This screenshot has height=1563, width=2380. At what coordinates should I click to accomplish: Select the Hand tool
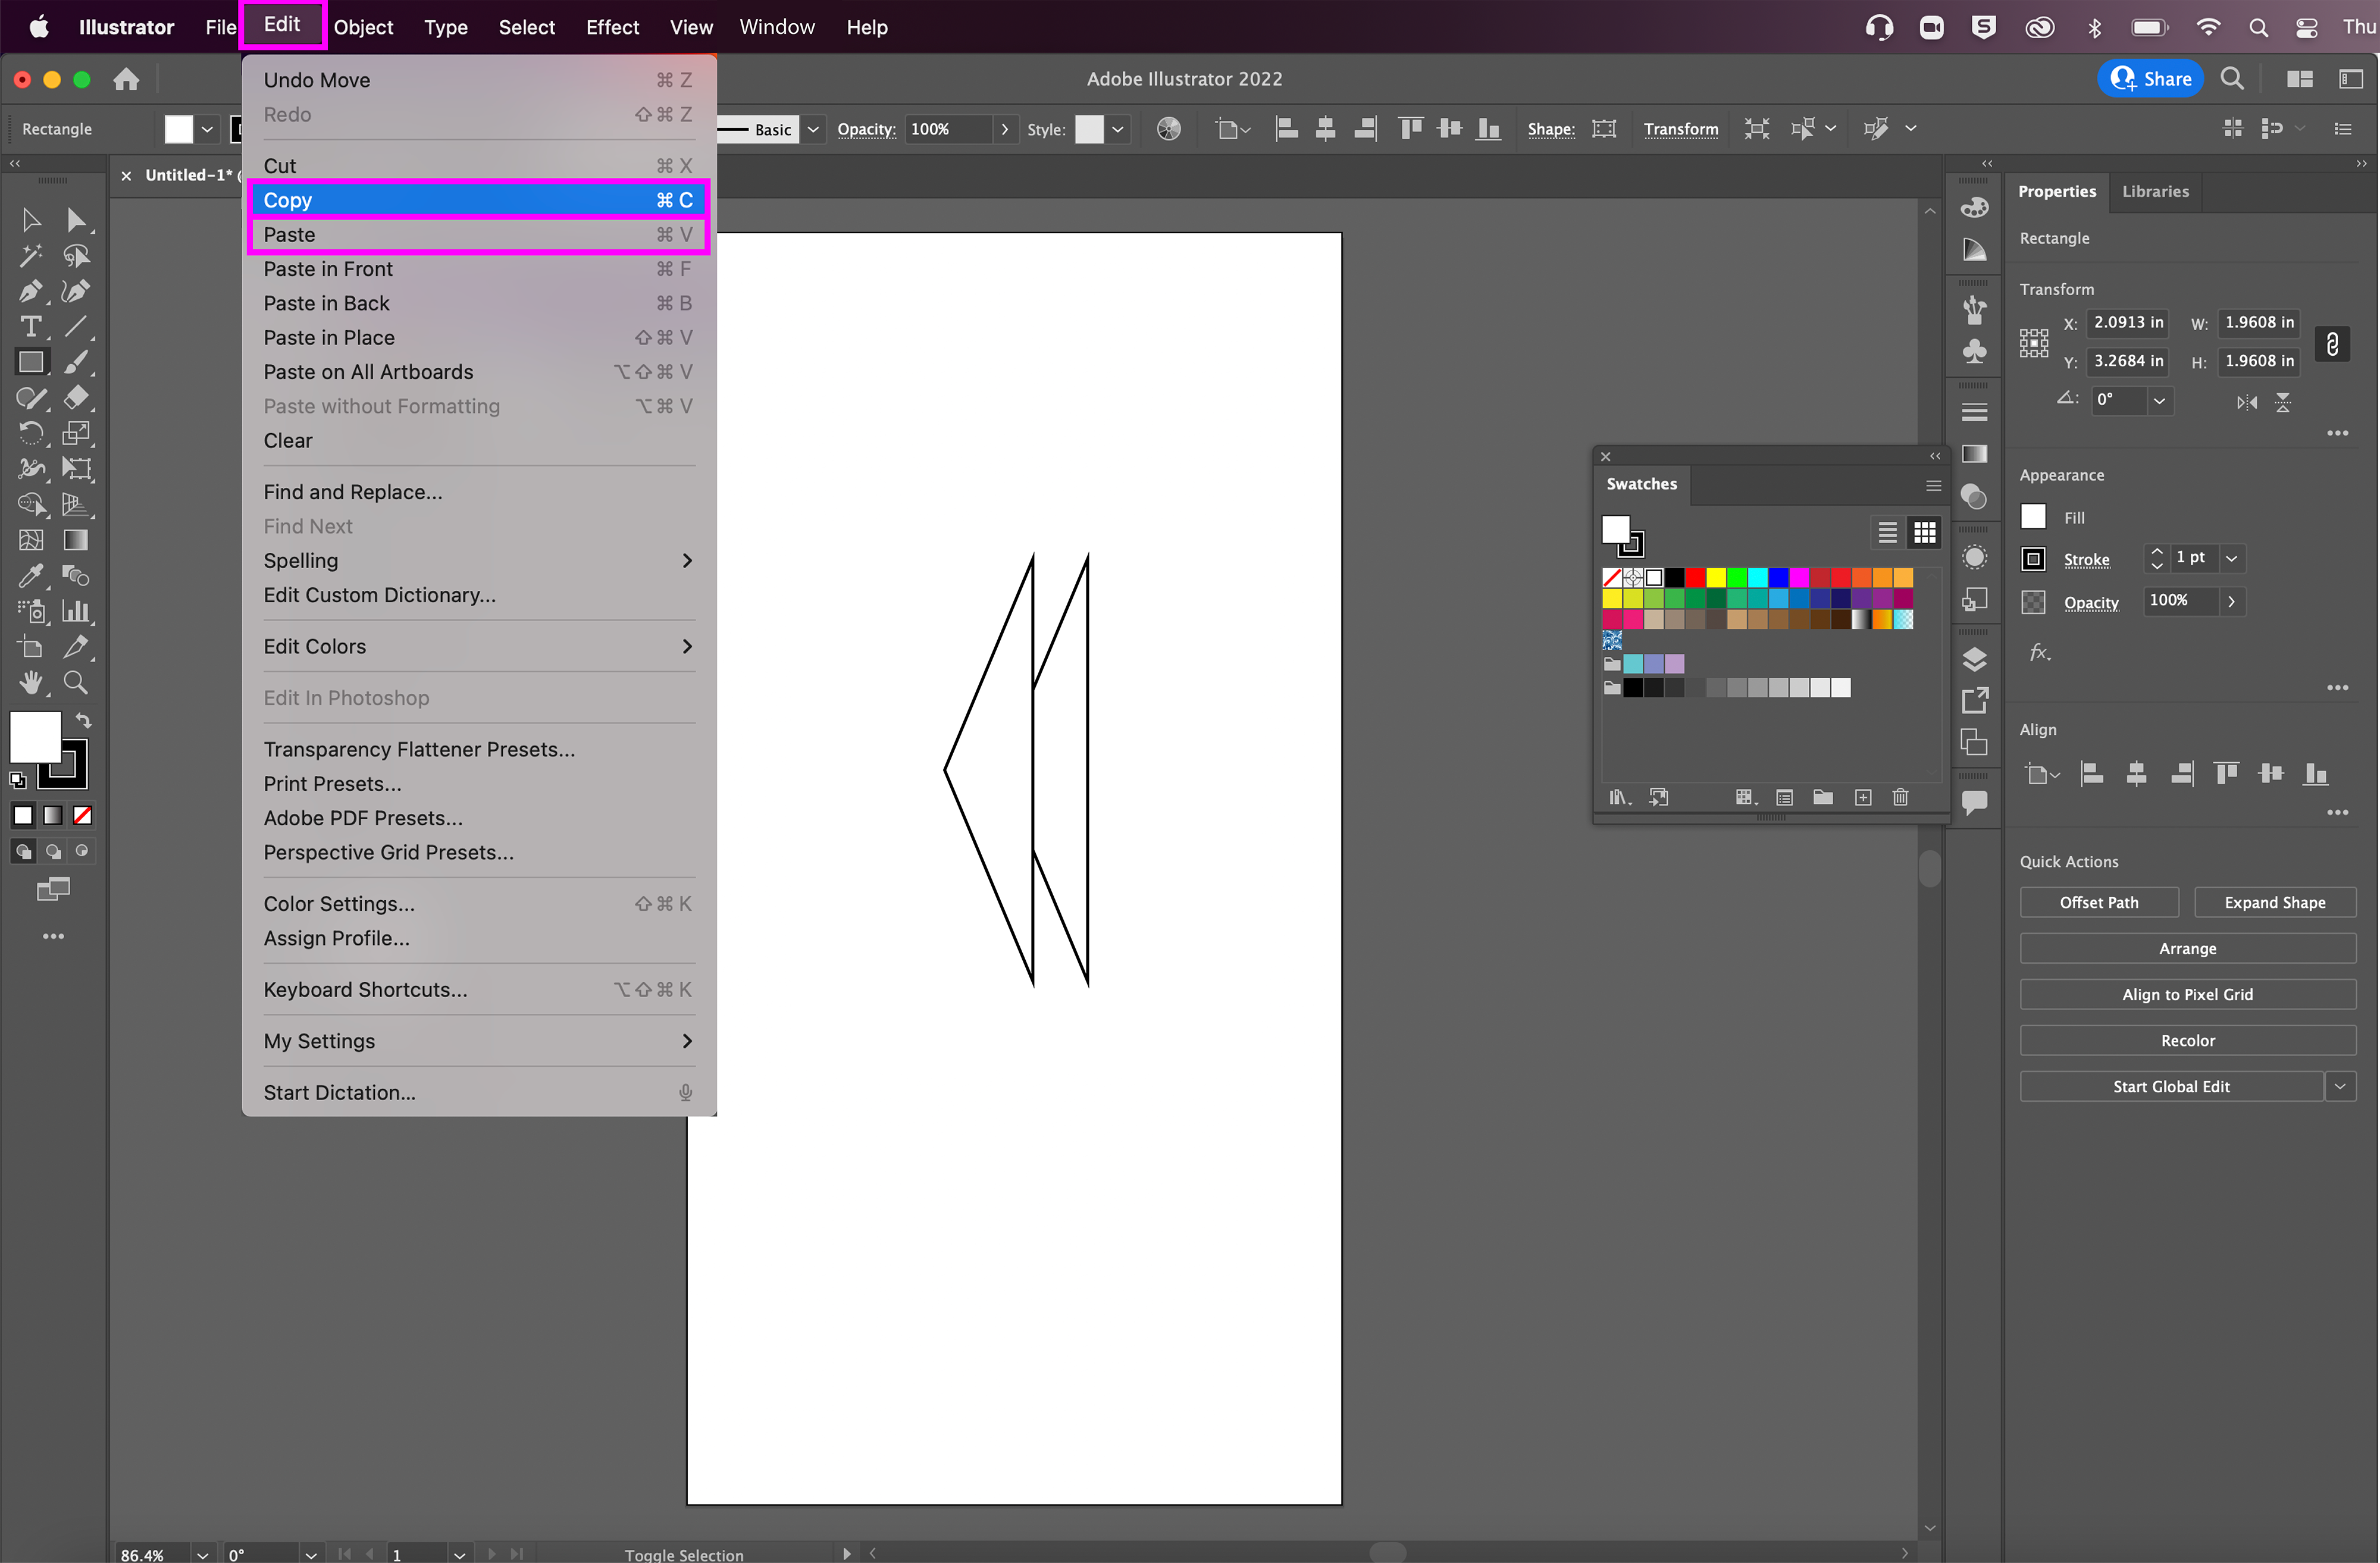30,683
